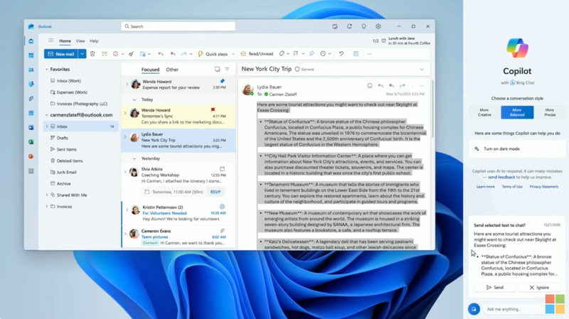Open the Home ribbon tab
Screen dimensions: 569x319
click(x=65, y=41)
